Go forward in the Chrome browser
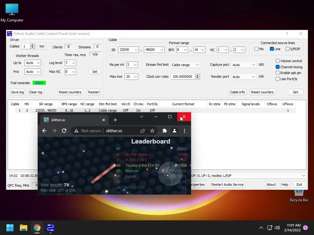 click(54, 131)
